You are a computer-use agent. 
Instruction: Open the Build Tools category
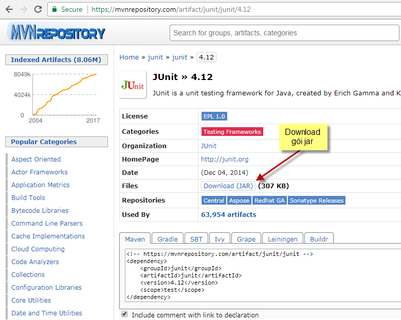pyautogui.click(x=28, y=198)
